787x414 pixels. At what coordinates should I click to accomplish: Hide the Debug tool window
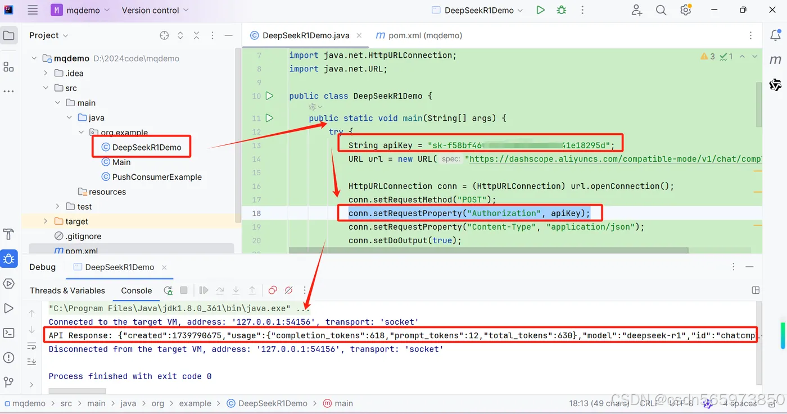coord(749,267)
